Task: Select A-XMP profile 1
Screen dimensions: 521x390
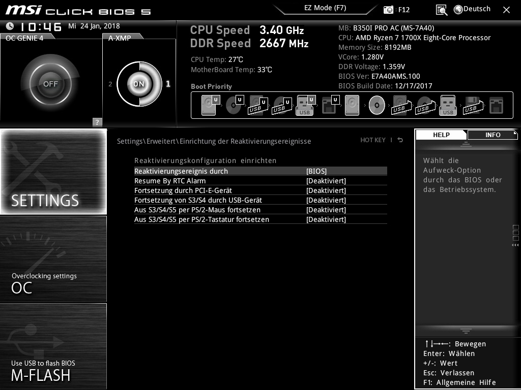Action: (x=168, y=84)
